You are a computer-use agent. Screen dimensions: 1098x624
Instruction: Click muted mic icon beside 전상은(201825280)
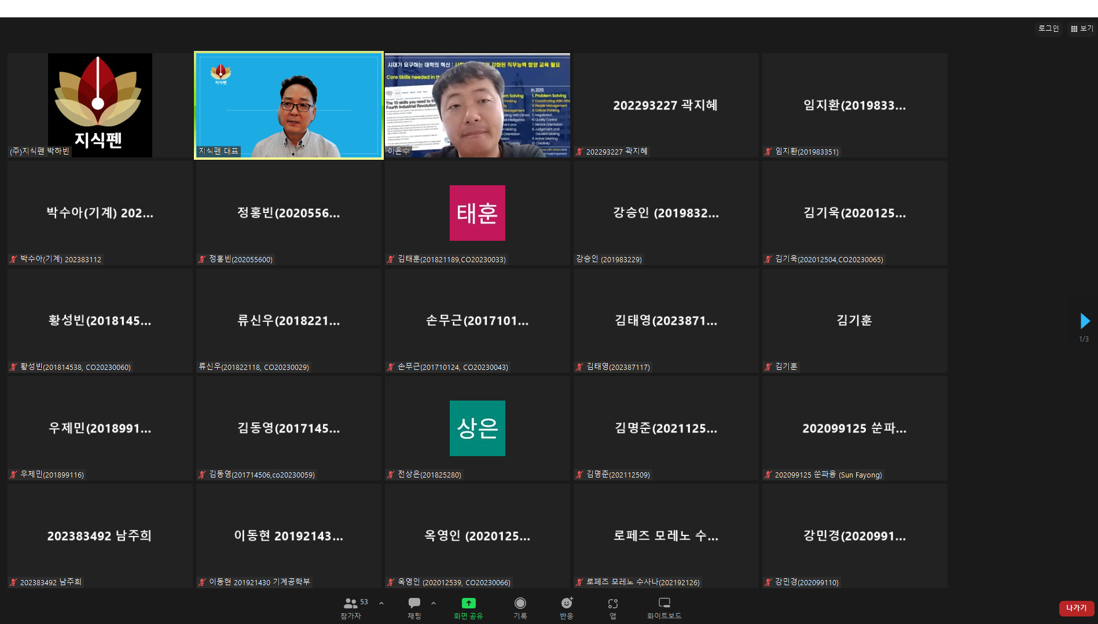(x=391, y=475)
